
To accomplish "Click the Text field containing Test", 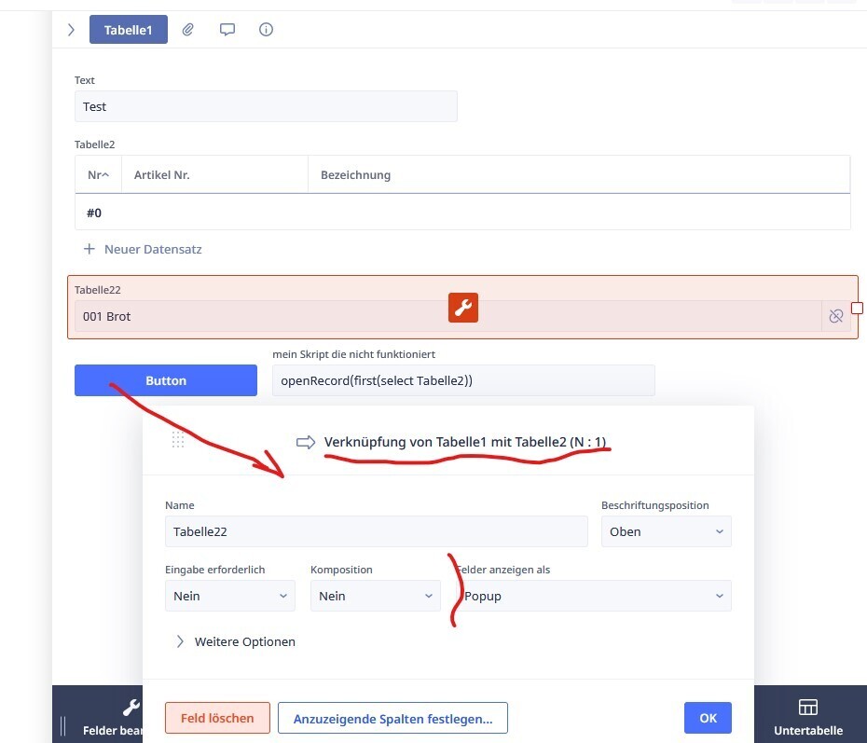I will pyautogui.click(x=266, y=106).
